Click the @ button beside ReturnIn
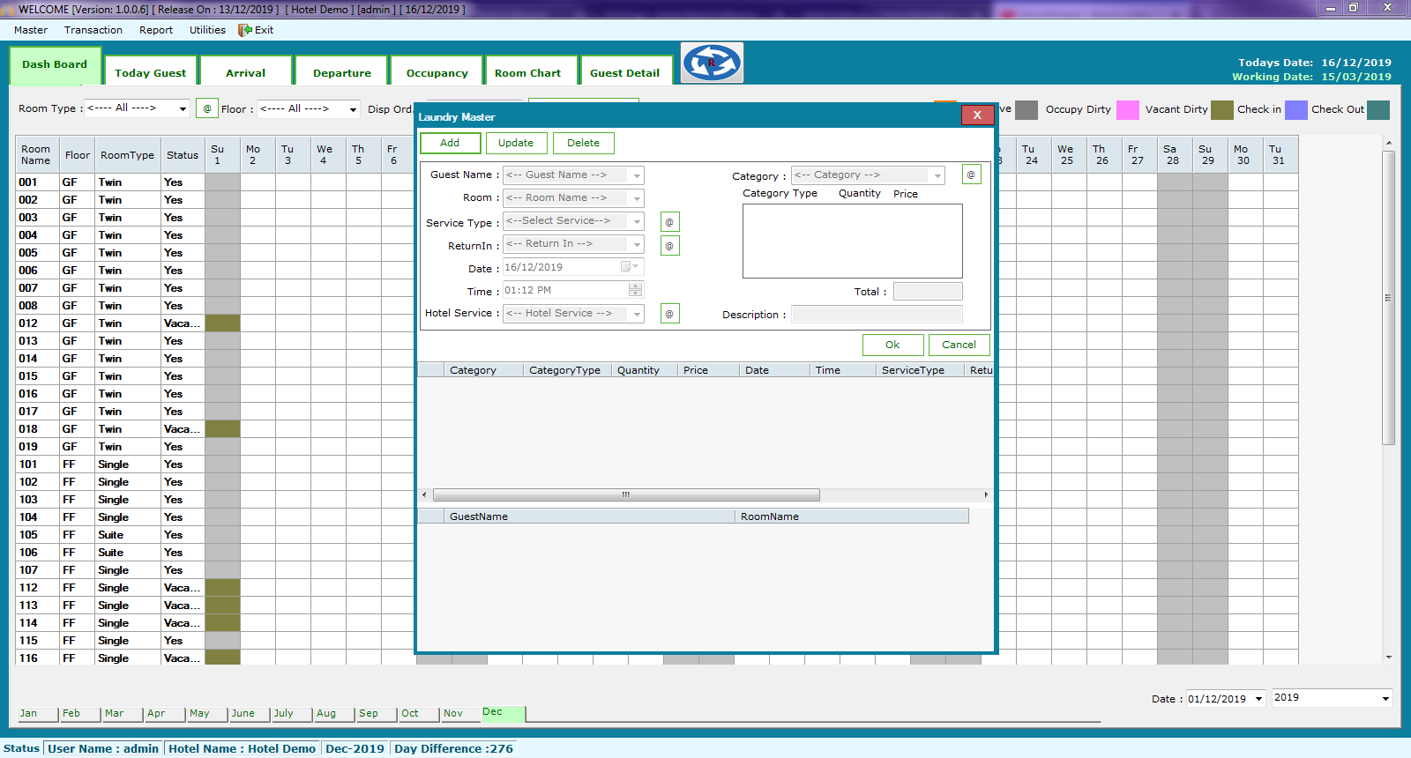Screen dimensions: 1411x758 click(669, 246)
